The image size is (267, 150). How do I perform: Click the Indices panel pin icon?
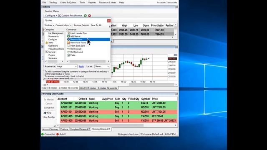click(x=176, y=7)
